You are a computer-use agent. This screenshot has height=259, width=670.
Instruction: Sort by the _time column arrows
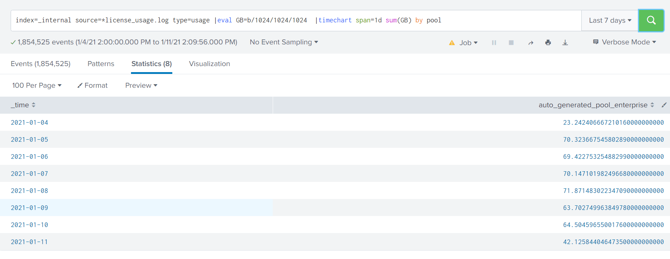coord(33,105)
